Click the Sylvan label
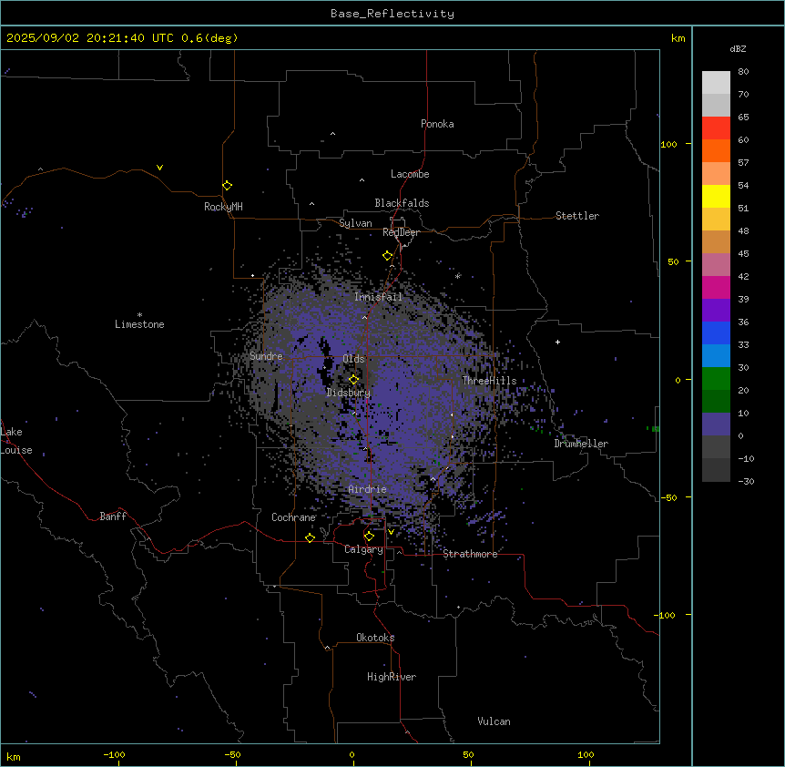Screen dimensions: 785x767 tap(355, 223)
